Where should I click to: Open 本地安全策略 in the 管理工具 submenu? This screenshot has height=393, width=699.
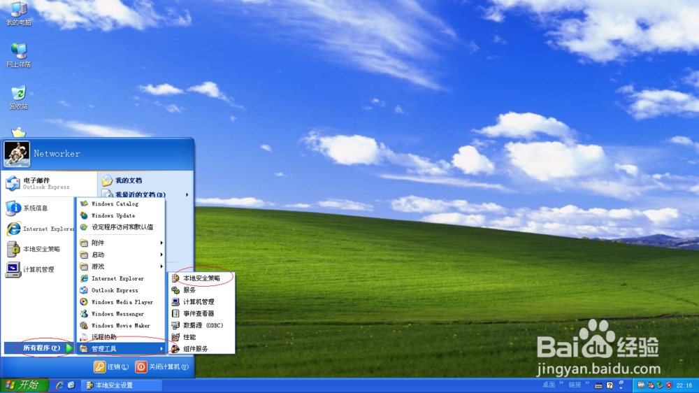coord(201,278)
